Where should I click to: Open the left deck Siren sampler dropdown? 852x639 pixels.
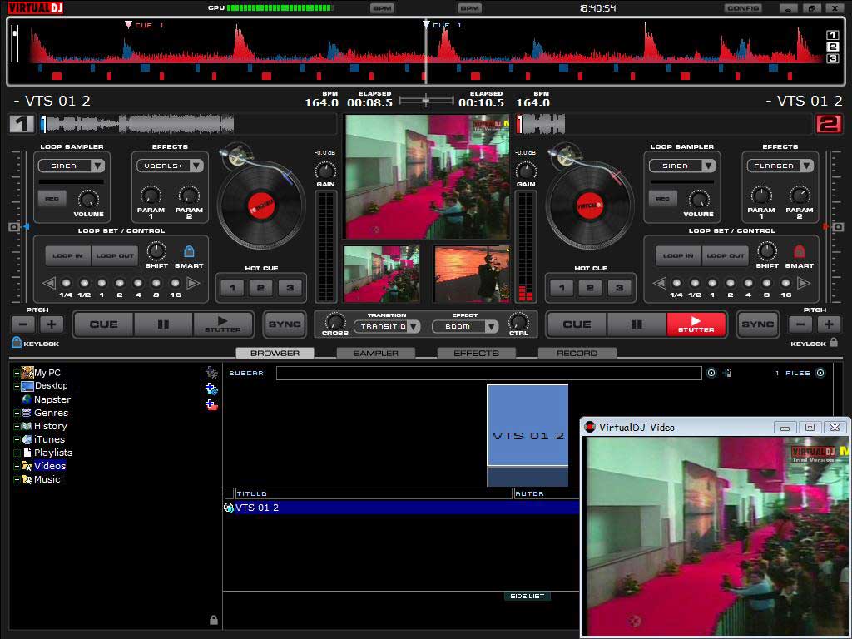[x=97, y=166]
